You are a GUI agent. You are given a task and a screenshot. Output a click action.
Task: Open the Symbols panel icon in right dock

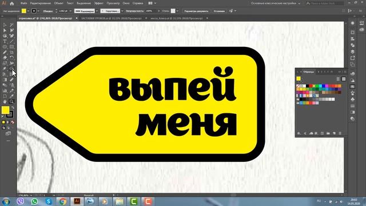pos(353,99)
